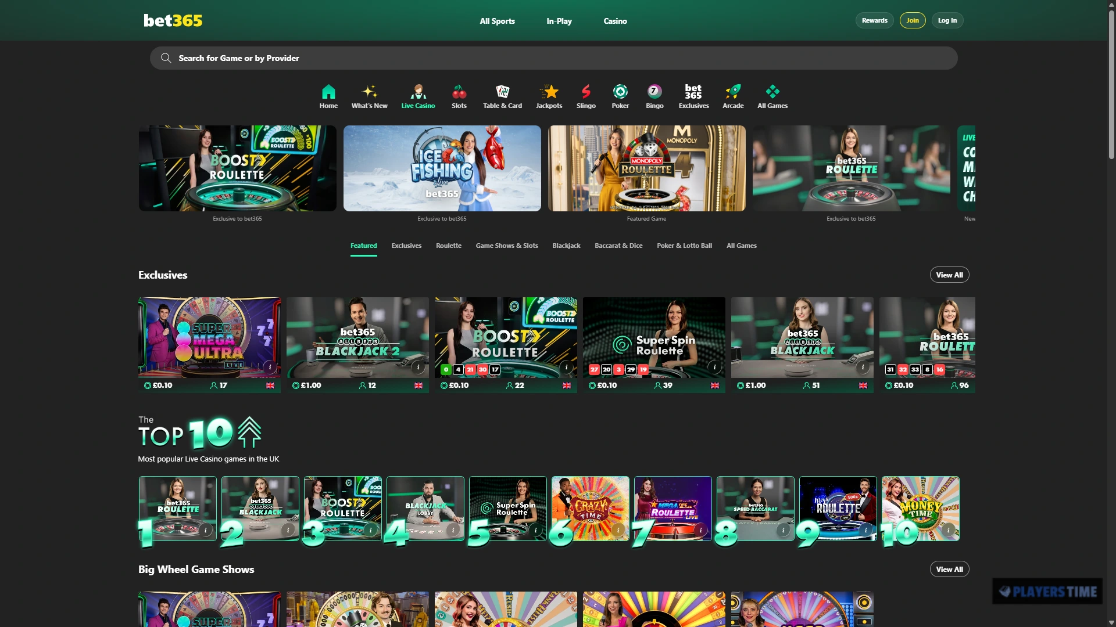Open the Ice Fishing Live banner

[x=442, y=168]
